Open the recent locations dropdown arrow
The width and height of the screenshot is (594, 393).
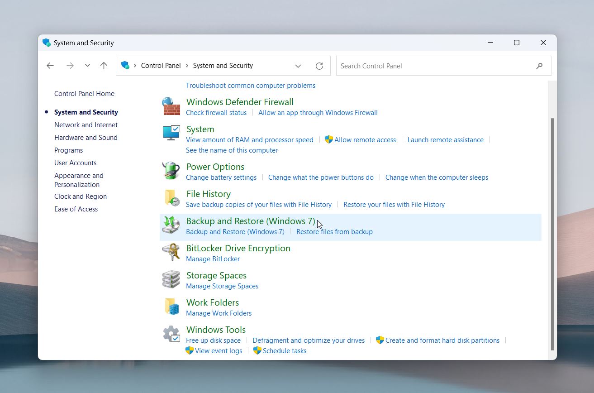[87, 66]
